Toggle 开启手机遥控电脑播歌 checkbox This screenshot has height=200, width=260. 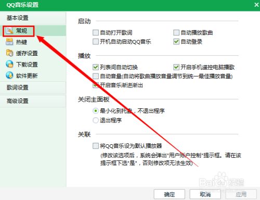point(176,67)
